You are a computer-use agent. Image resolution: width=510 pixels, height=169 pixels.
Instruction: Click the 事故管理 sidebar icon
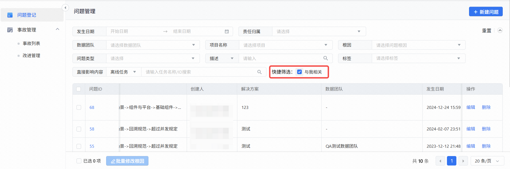tap(10, 30)
